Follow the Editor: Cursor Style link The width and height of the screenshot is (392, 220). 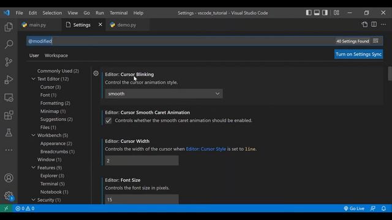pos(206,149)
